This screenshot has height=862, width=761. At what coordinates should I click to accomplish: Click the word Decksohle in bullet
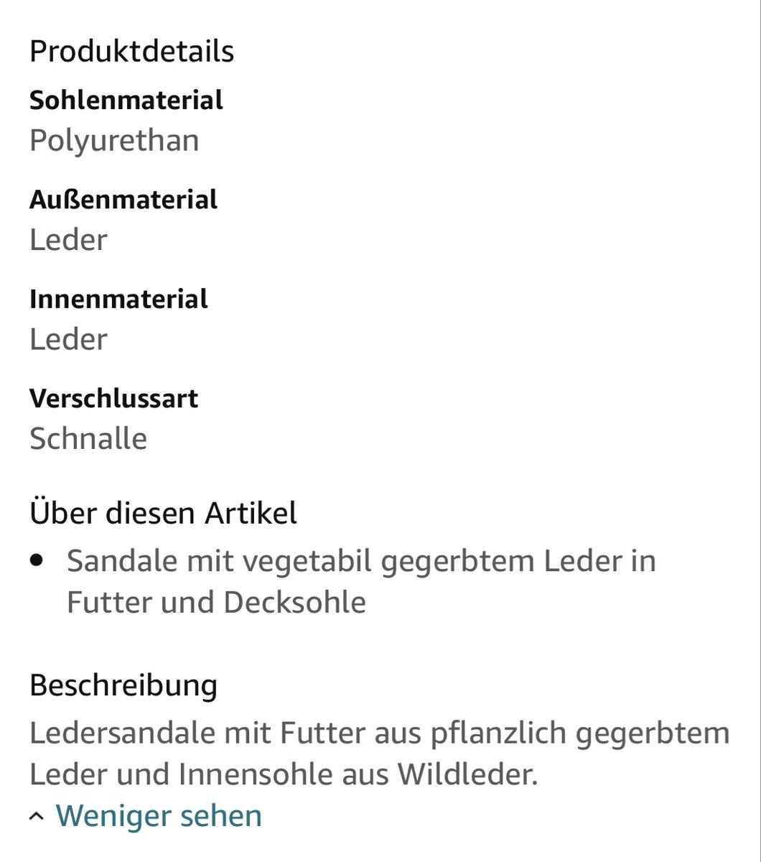pyautogui.click(x=295, y=602)
